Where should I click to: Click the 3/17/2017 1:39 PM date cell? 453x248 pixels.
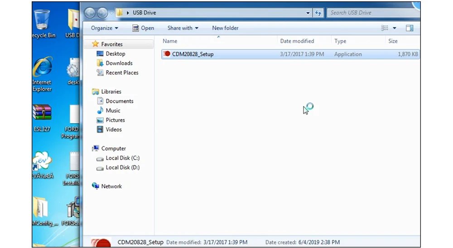click(x=302, y=54)
